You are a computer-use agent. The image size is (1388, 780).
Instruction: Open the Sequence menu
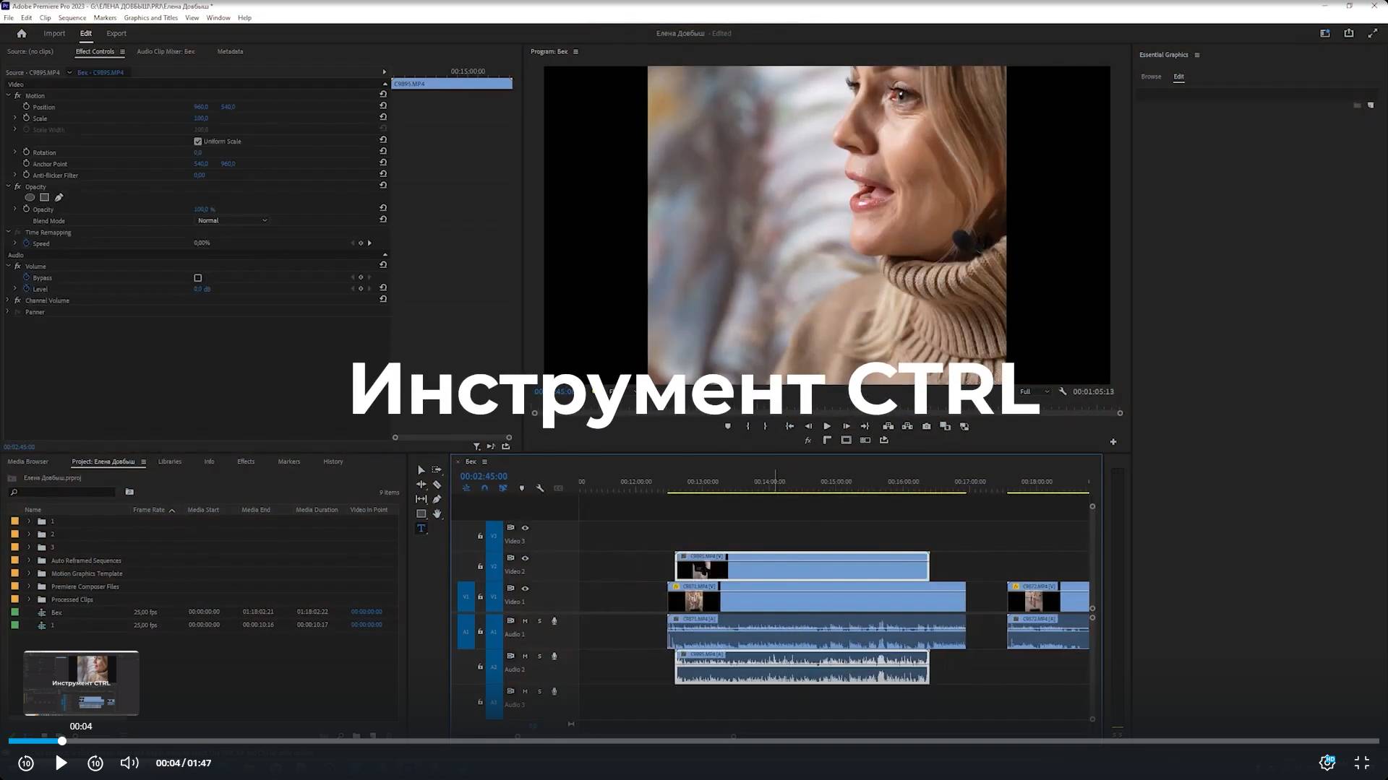(72, 18)
